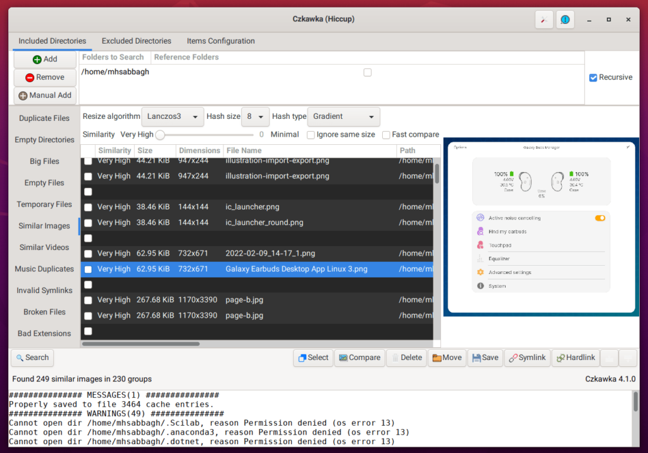Click 'Found 249 similar images in 230 groups'
Viewport: 648px width, 453px height.
coord(82,379)
